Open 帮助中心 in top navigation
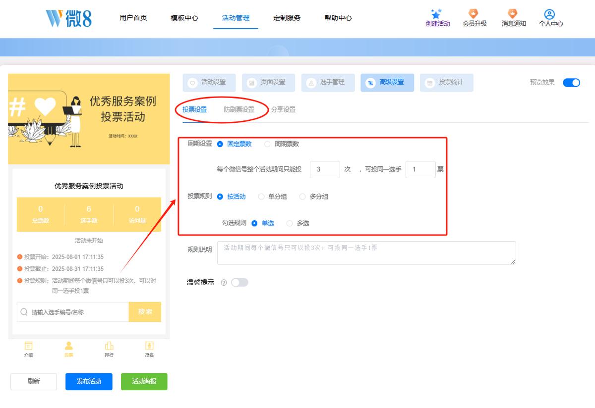 point(338,18)
